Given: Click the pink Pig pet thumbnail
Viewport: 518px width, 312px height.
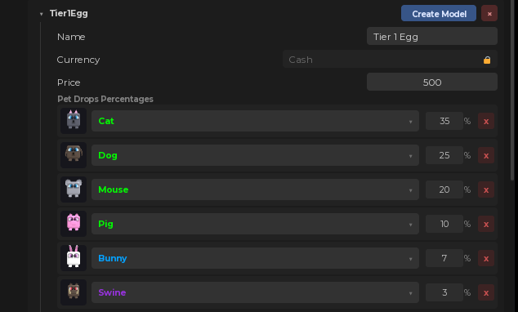Looking at the screenshot, I should (74, 224).
